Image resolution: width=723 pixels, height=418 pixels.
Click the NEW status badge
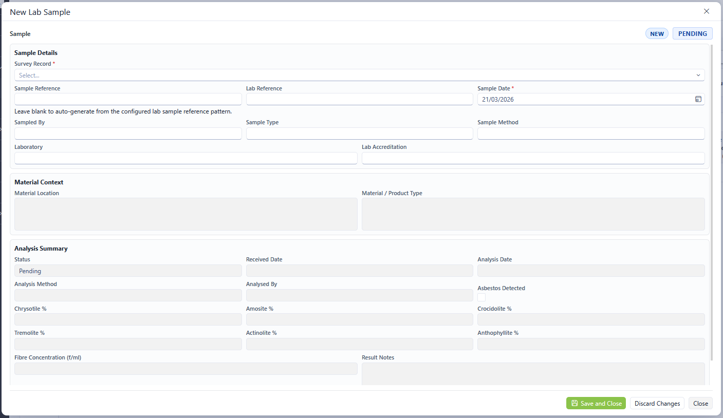point(657,34)
